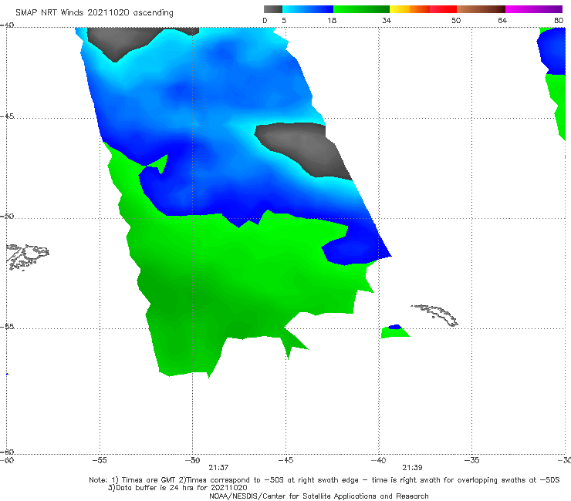Click the longitude -45 axis label
Screen dimensions: 571x501
click(x=285, y=460)
